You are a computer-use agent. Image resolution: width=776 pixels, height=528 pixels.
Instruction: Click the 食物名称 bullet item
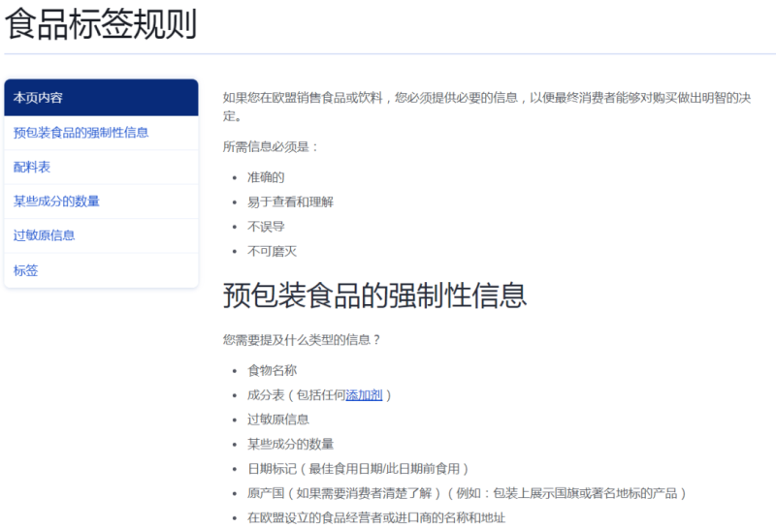tap(272, 370)
